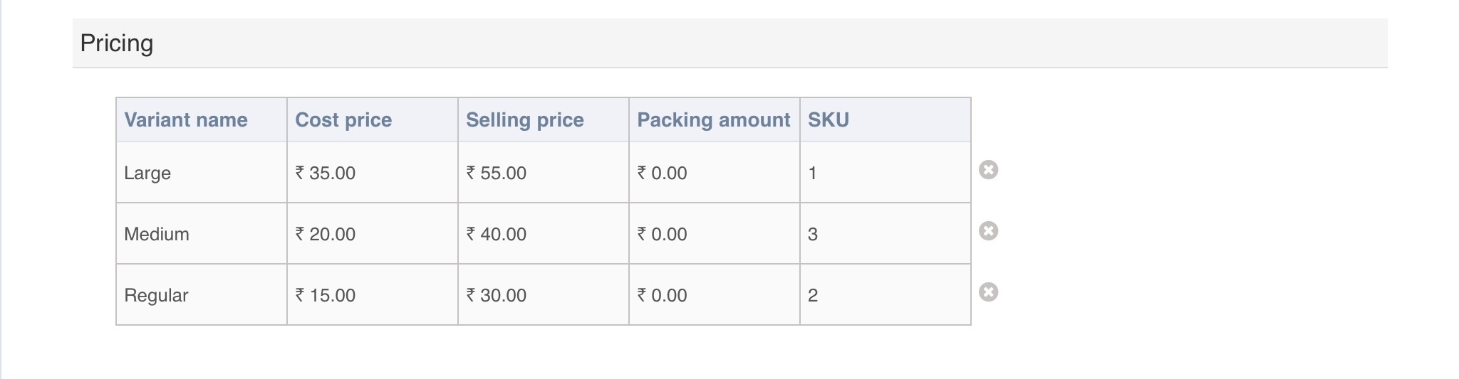Screen dimensions: 1459x379
Task: Edit the ₹ 15.00 cost price cell
Action: click(x=372, y=295)
